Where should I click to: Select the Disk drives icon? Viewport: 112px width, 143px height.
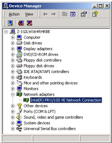[x=19, y=43]
